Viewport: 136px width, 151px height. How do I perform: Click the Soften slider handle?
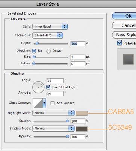click(34, 63)
